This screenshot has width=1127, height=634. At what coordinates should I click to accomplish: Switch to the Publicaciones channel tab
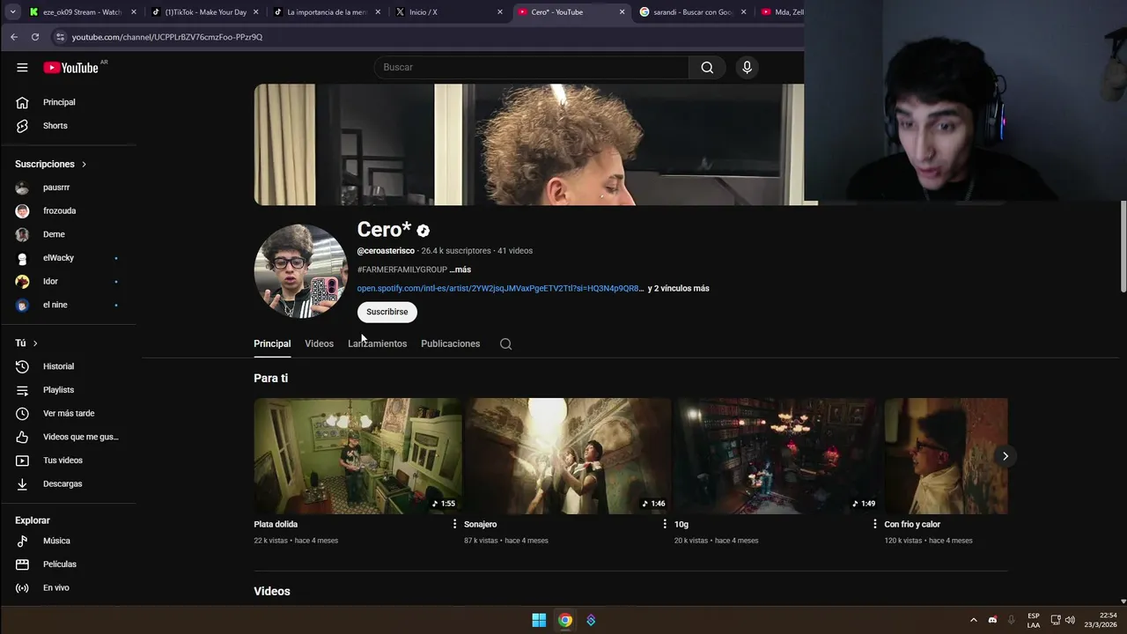point(450,344)
